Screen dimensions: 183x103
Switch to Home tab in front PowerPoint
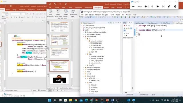click(57, 7)
